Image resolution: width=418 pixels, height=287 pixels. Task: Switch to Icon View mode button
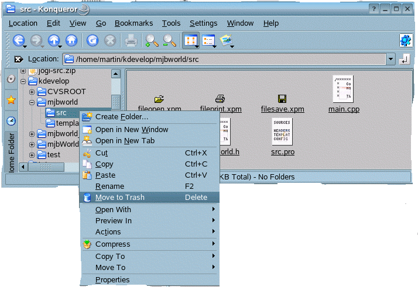190,40
